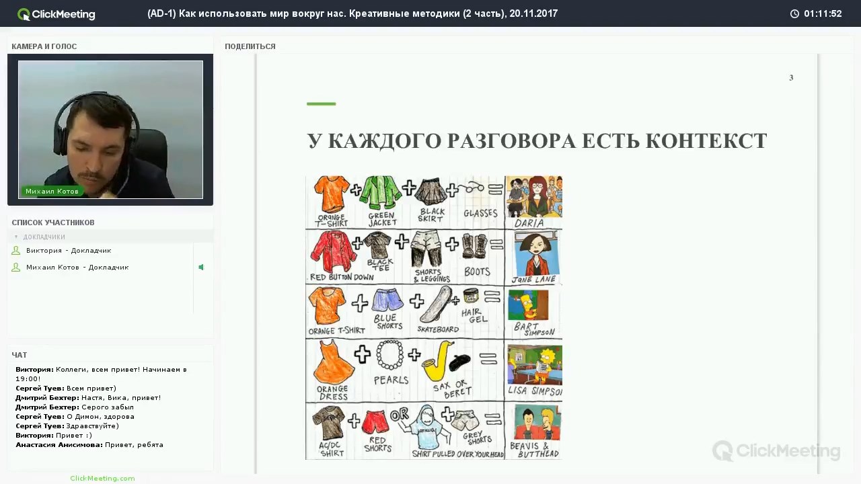The height and width of the screenshot is (484, 861).
Task: Select participant Виктория - Докладчик
Action: pos(69,251)
